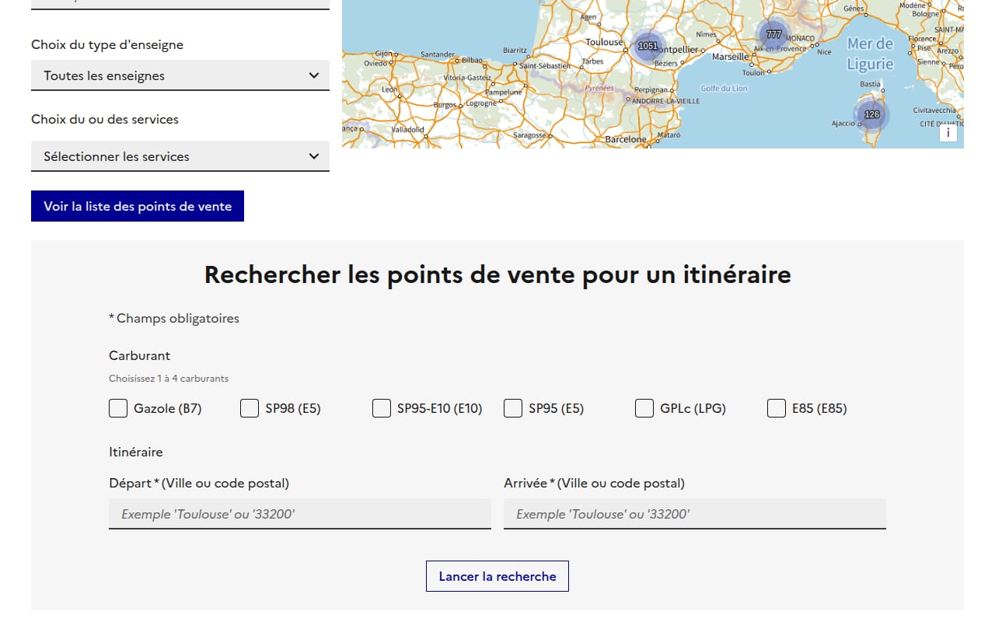Click the Marseille label on the map
The image size is (995, 622).
pos(731,57)
